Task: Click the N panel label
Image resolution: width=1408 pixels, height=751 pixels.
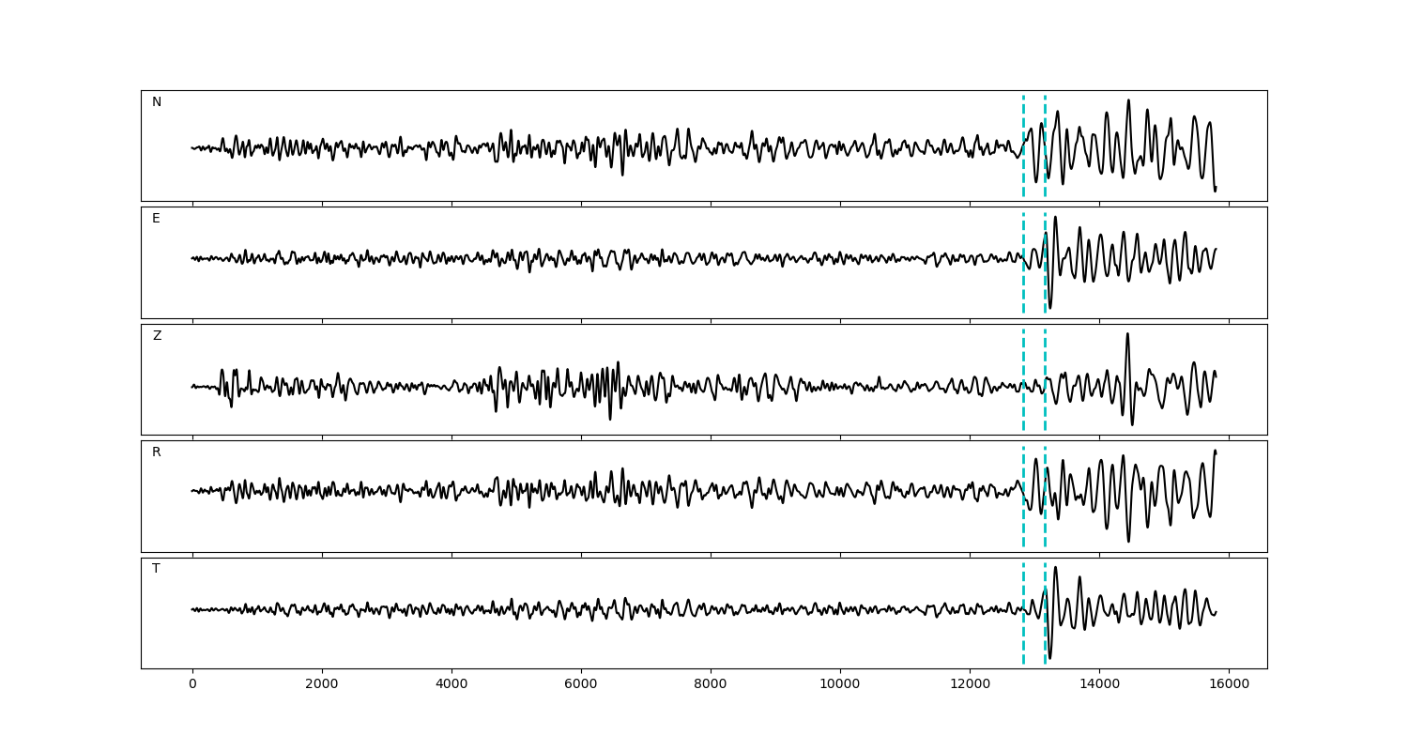Action: click(157, 102)
